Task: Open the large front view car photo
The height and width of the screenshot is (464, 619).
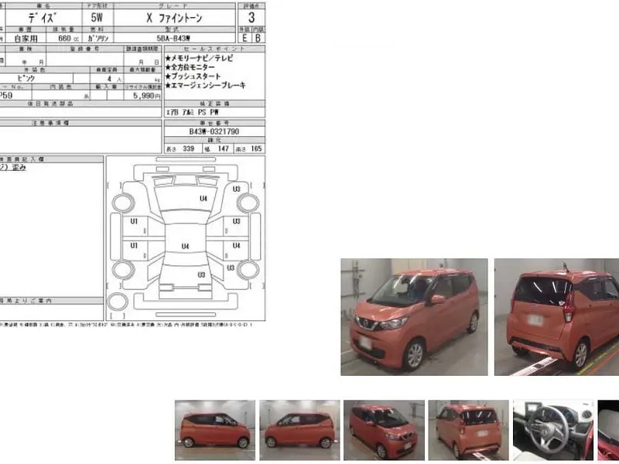Action: tap(414, 316)
